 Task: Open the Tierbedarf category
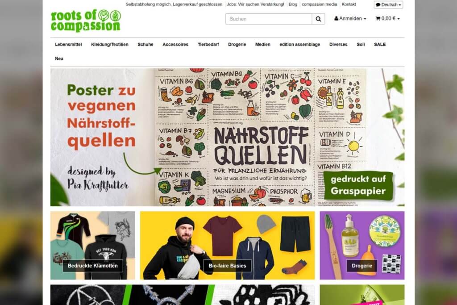(208, 44)
